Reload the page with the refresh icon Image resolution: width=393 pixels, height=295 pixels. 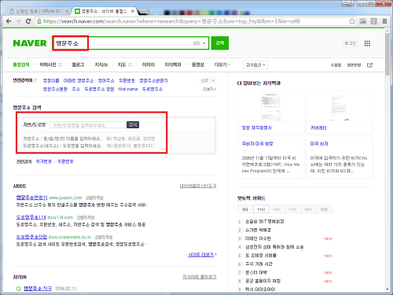(x=28, y=21)
